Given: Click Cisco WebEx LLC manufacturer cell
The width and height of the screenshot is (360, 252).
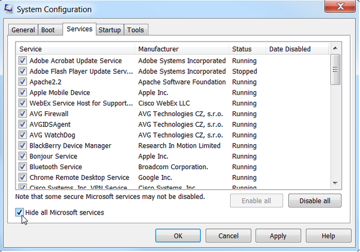Looking at the screenshot, I should (x=164, y=103).
